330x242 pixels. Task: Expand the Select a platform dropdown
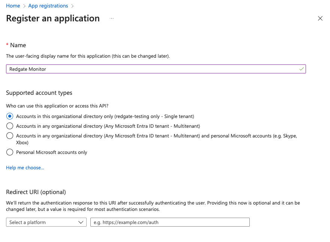click(x=46, y=222)
